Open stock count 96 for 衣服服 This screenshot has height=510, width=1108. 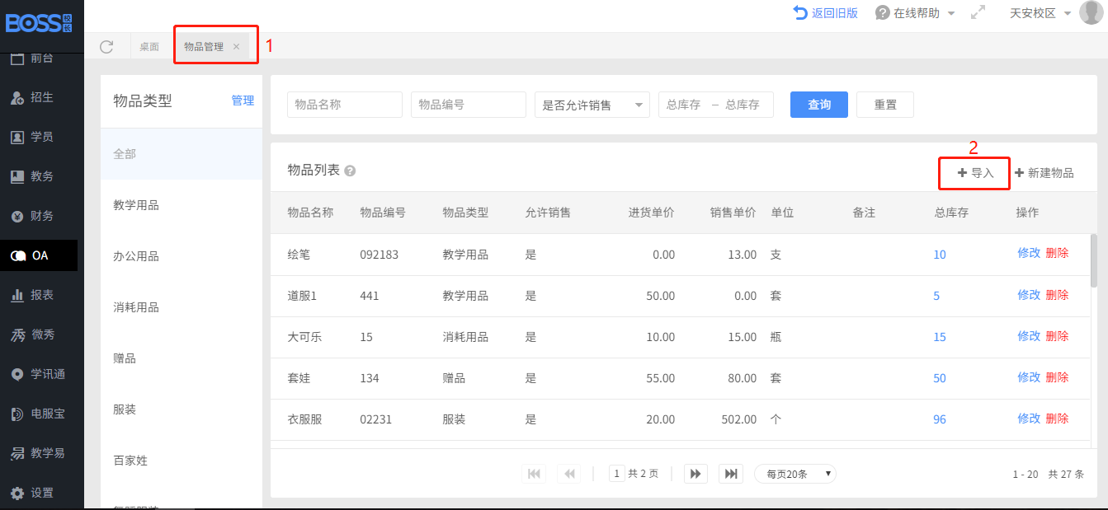click(x=940, y=419)
